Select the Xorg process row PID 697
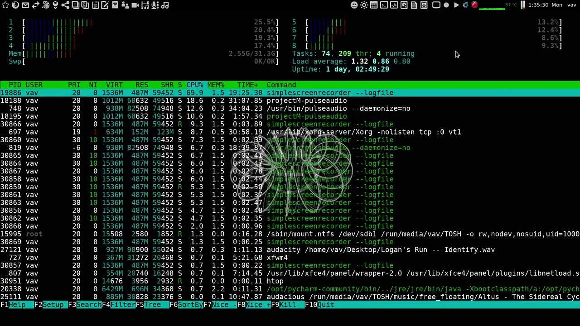 pyautogui.click(x=290, y=132)
